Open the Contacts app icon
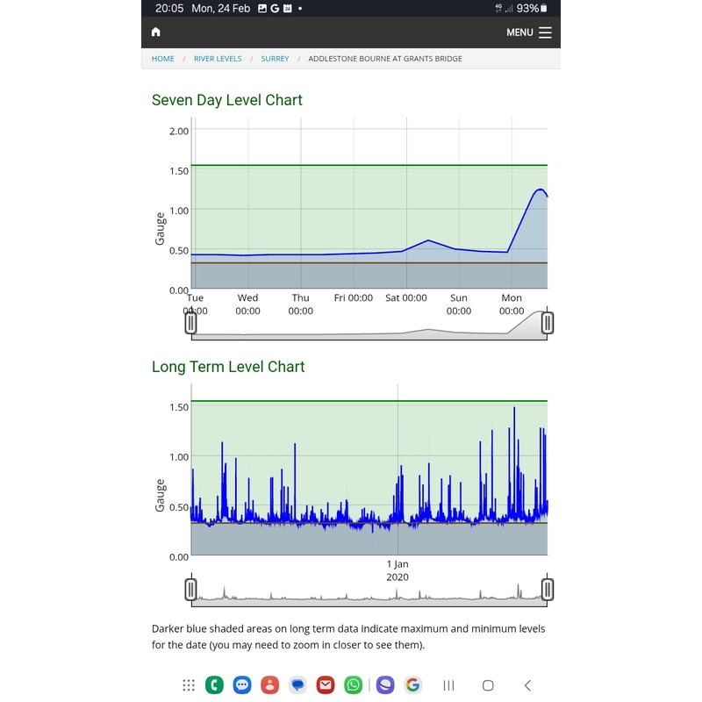This screenshot has width=702, height=702. (x=269, y=685)
